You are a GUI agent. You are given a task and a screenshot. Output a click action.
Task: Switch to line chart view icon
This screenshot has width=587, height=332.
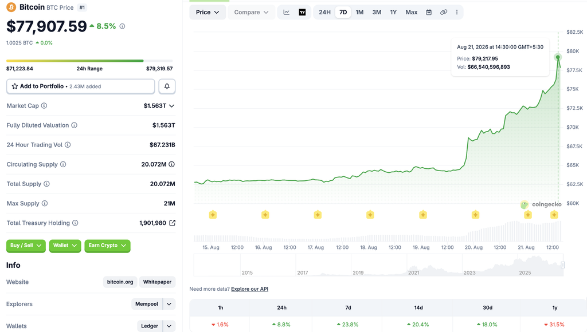pyautogui.click(x=287, y=13)
